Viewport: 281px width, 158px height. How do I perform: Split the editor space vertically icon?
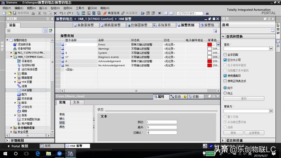172,13
